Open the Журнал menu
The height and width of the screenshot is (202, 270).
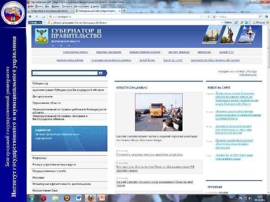tap(55, 6)
